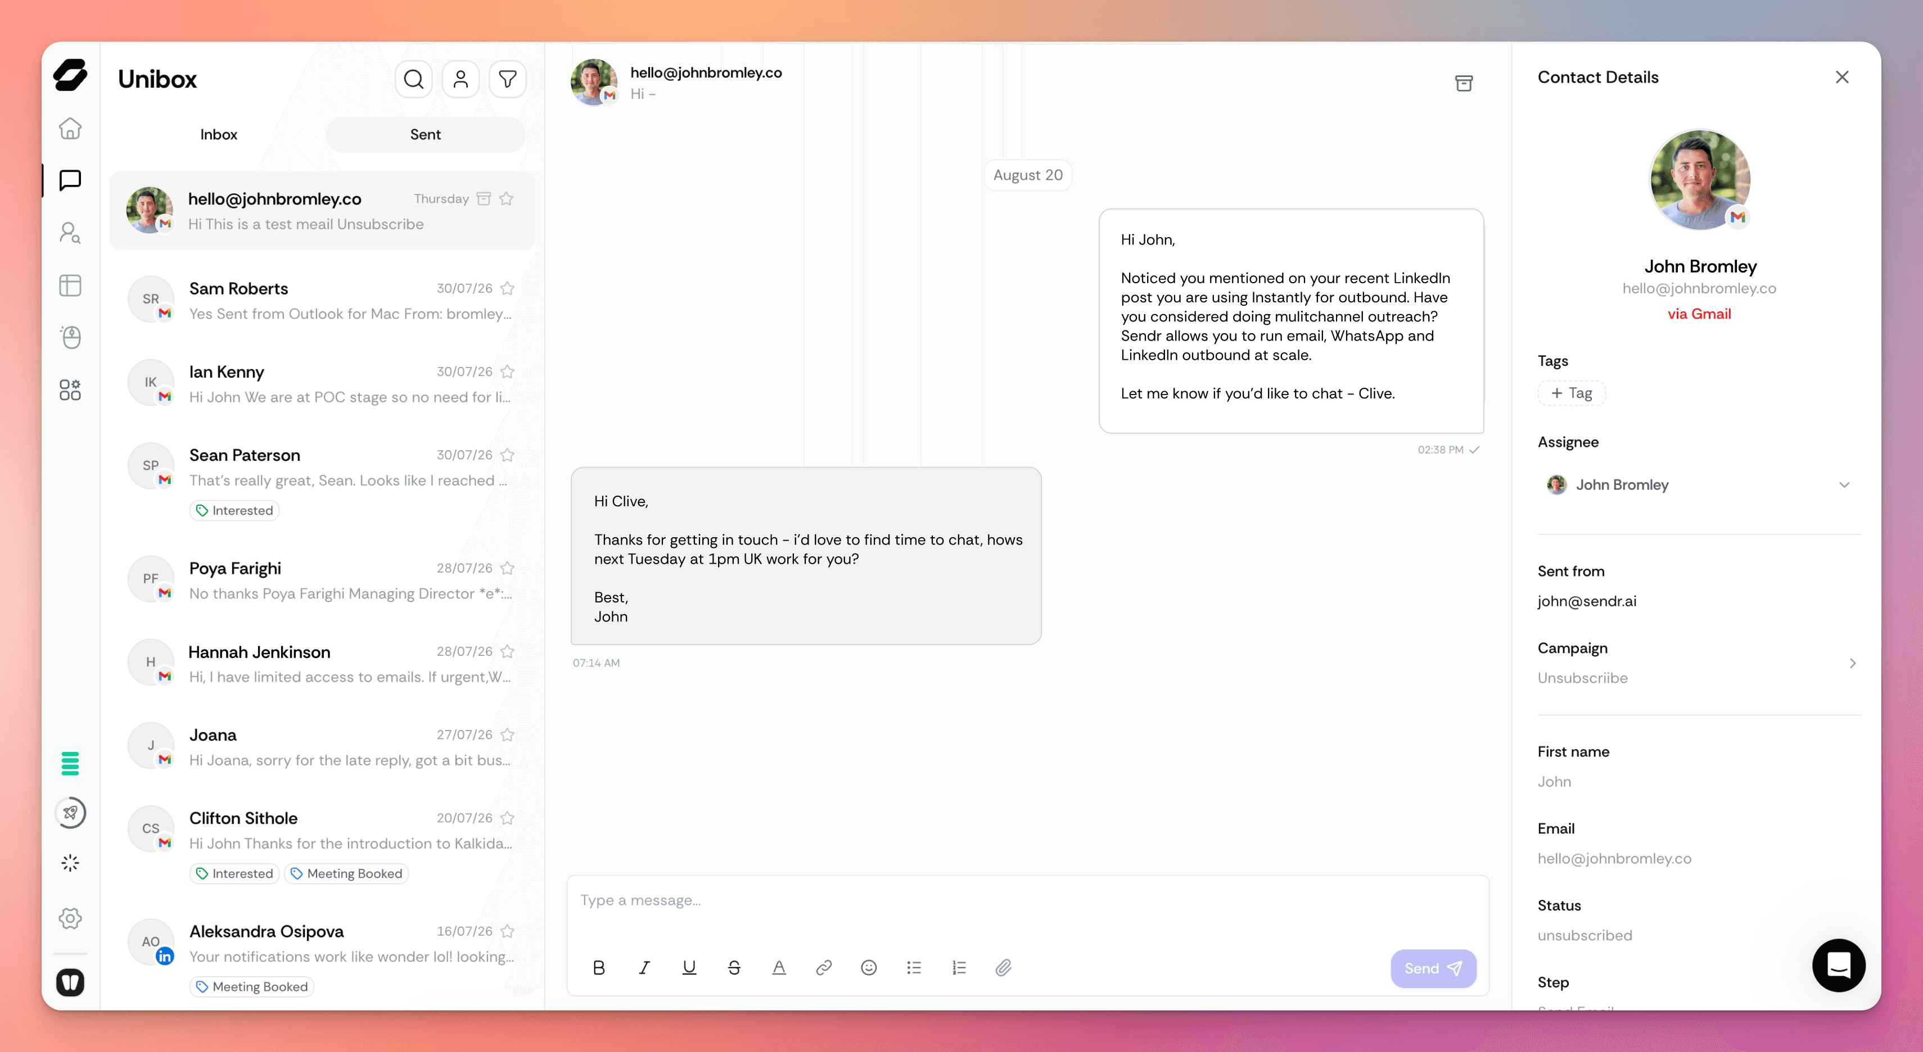Star the Aleksandra Osipova conversation
This screenshot has height=1052, width=1923.
point(508,931)
